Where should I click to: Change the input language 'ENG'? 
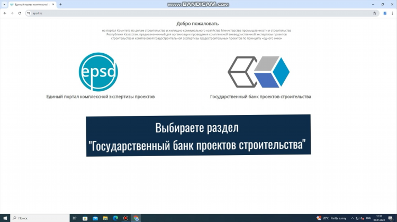368,218
